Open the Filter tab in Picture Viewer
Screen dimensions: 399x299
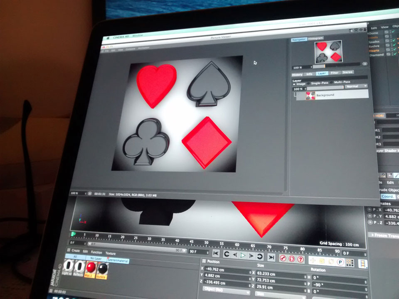pyautogui.click(x=334, y=73)
